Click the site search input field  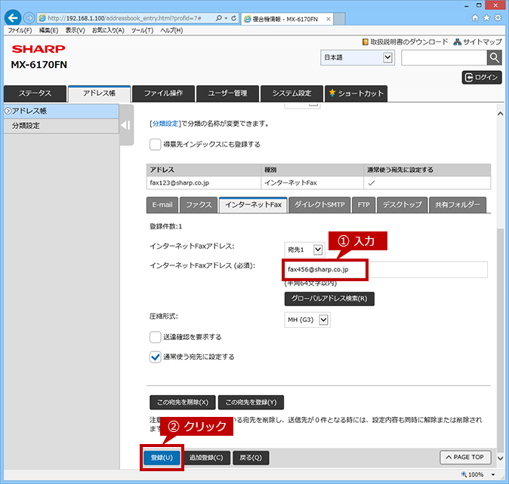444,57
